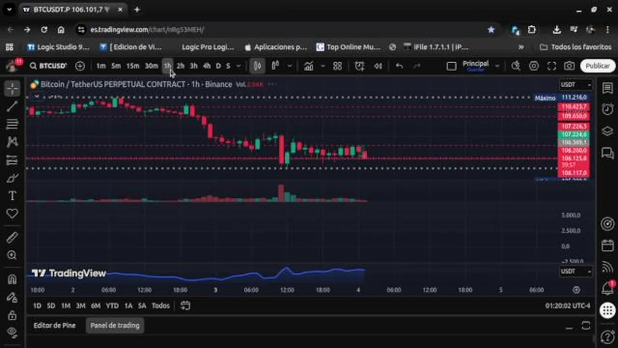Screen dimensions: 618x348
Task: Expand the Principal layout dropdown
Action: [497, 66]
